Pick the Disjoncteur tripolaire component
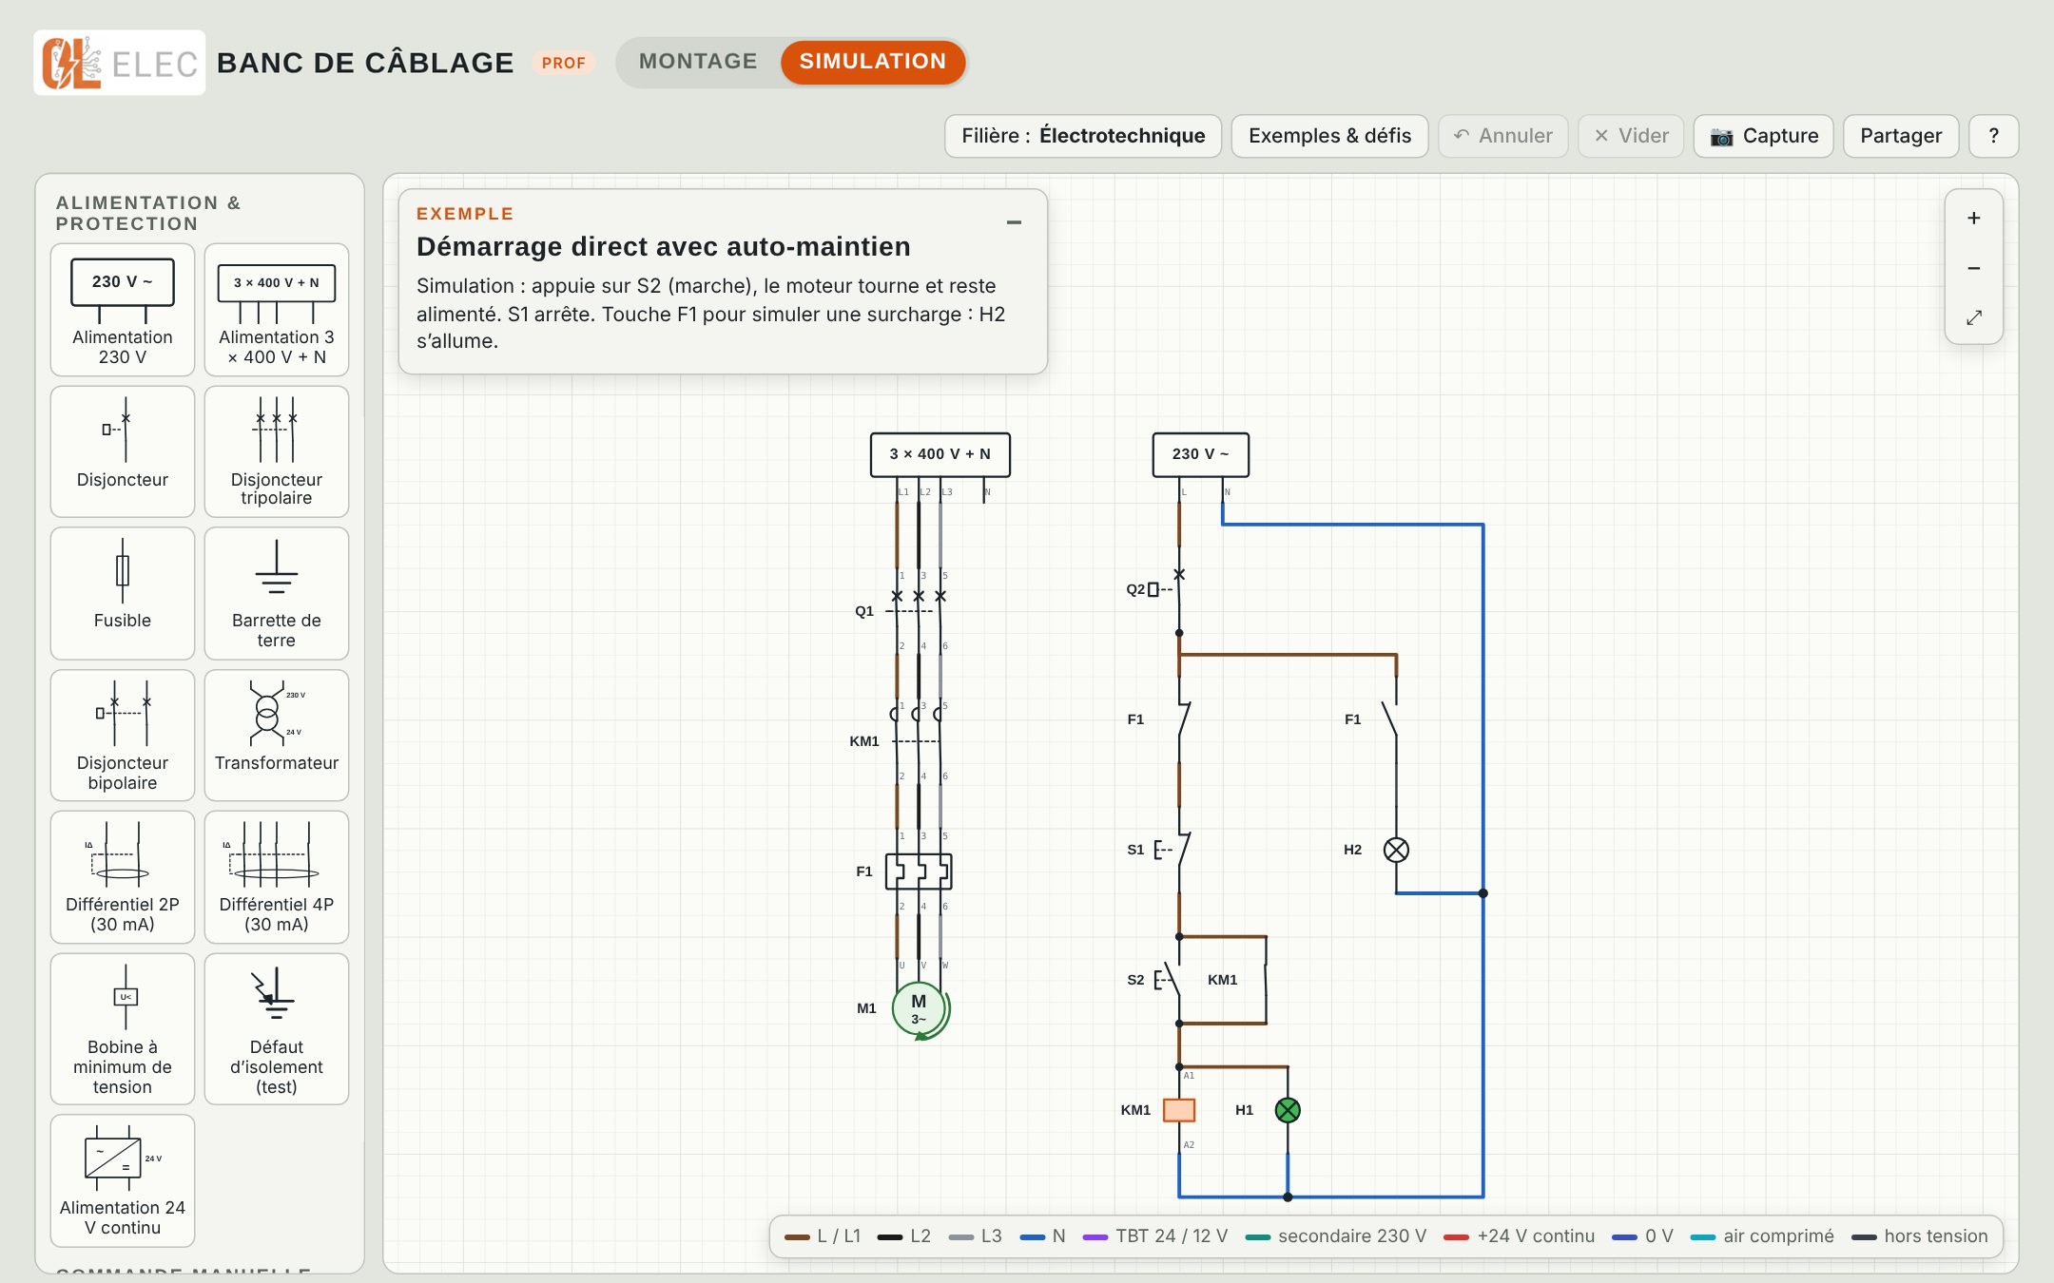The image size is (2054, 1283). (x=277, y=451)
